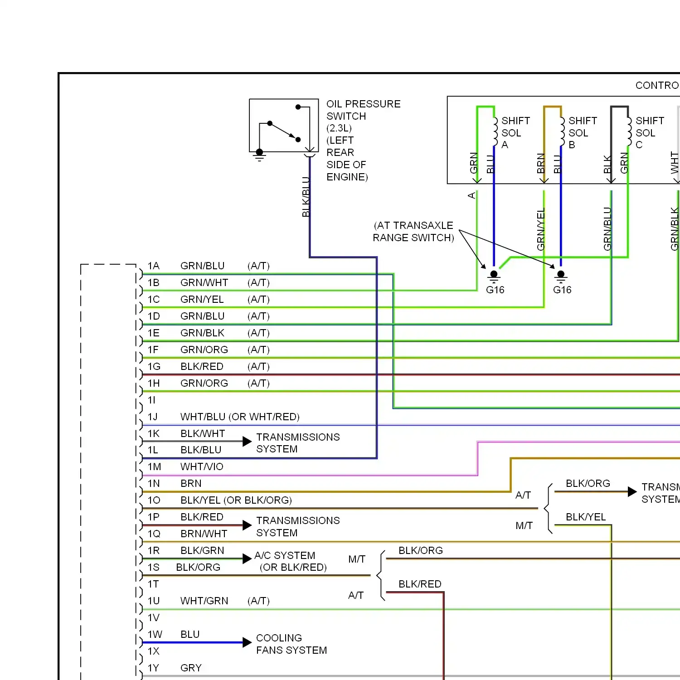Click the WHT/VIO label on row 1M
The width and height of the screenshot is (680, 680).
202,467
